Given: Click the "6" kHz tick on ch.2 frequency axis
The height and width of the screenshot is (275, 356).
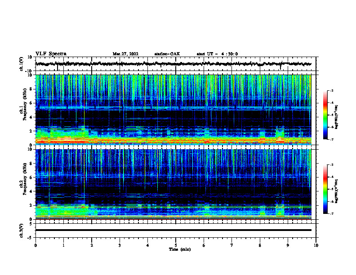Looking at the screenshot, I should (x=31, y=177).
